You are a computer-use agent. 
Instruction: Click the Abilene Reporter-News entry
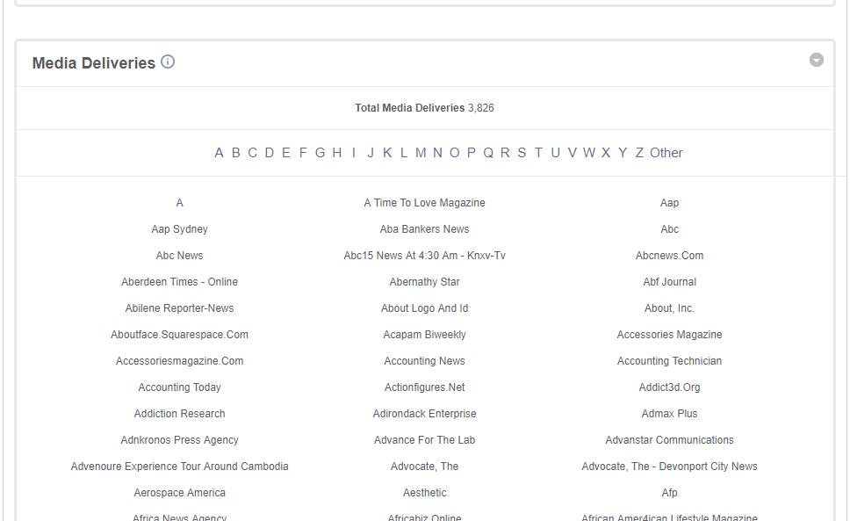[179, 308]
